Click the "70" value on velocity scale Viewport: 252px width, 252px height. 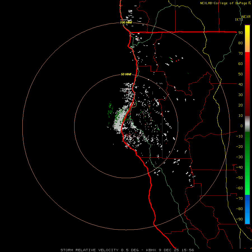pos(241,53)
